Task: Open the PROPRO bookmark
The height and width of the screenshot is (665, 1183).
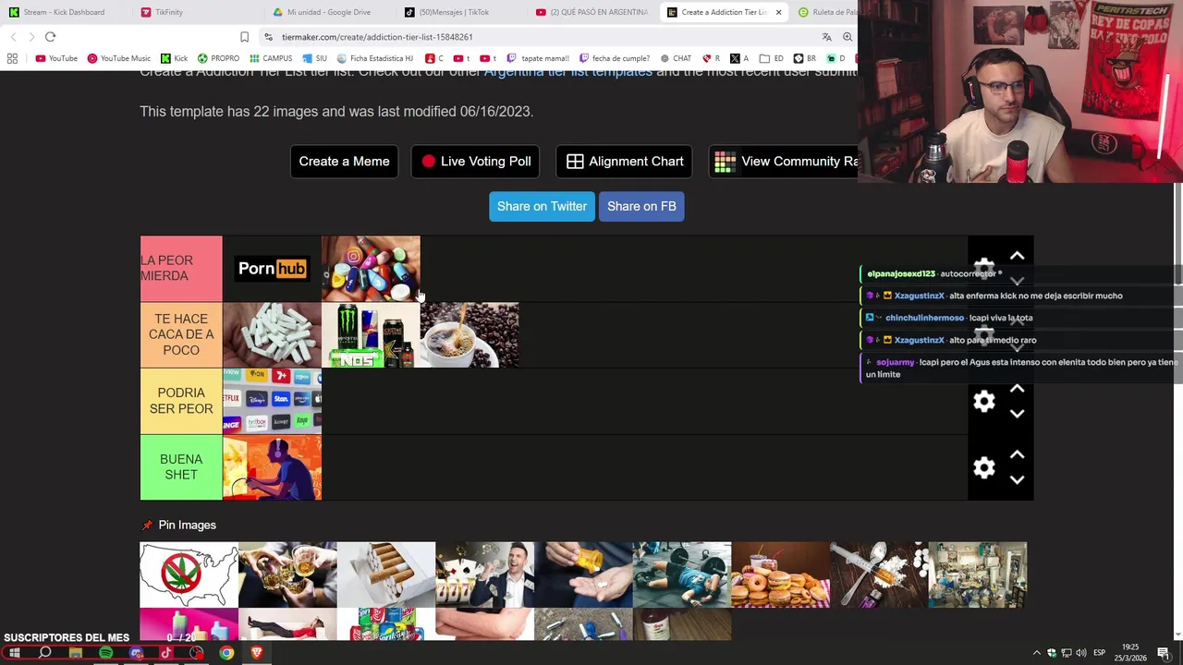Action: [218, 58]
